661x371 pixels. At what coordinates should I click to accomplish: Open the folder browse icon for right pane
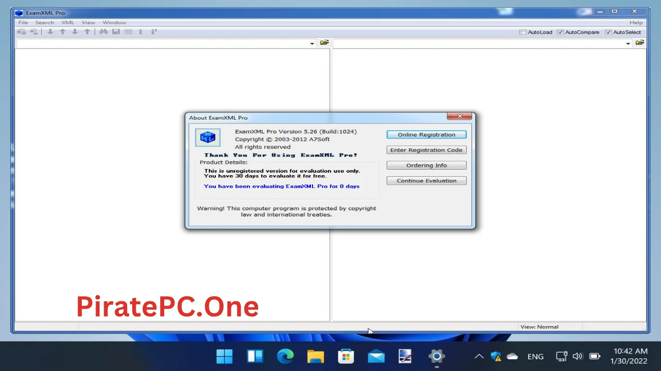[x=640, y=43]
